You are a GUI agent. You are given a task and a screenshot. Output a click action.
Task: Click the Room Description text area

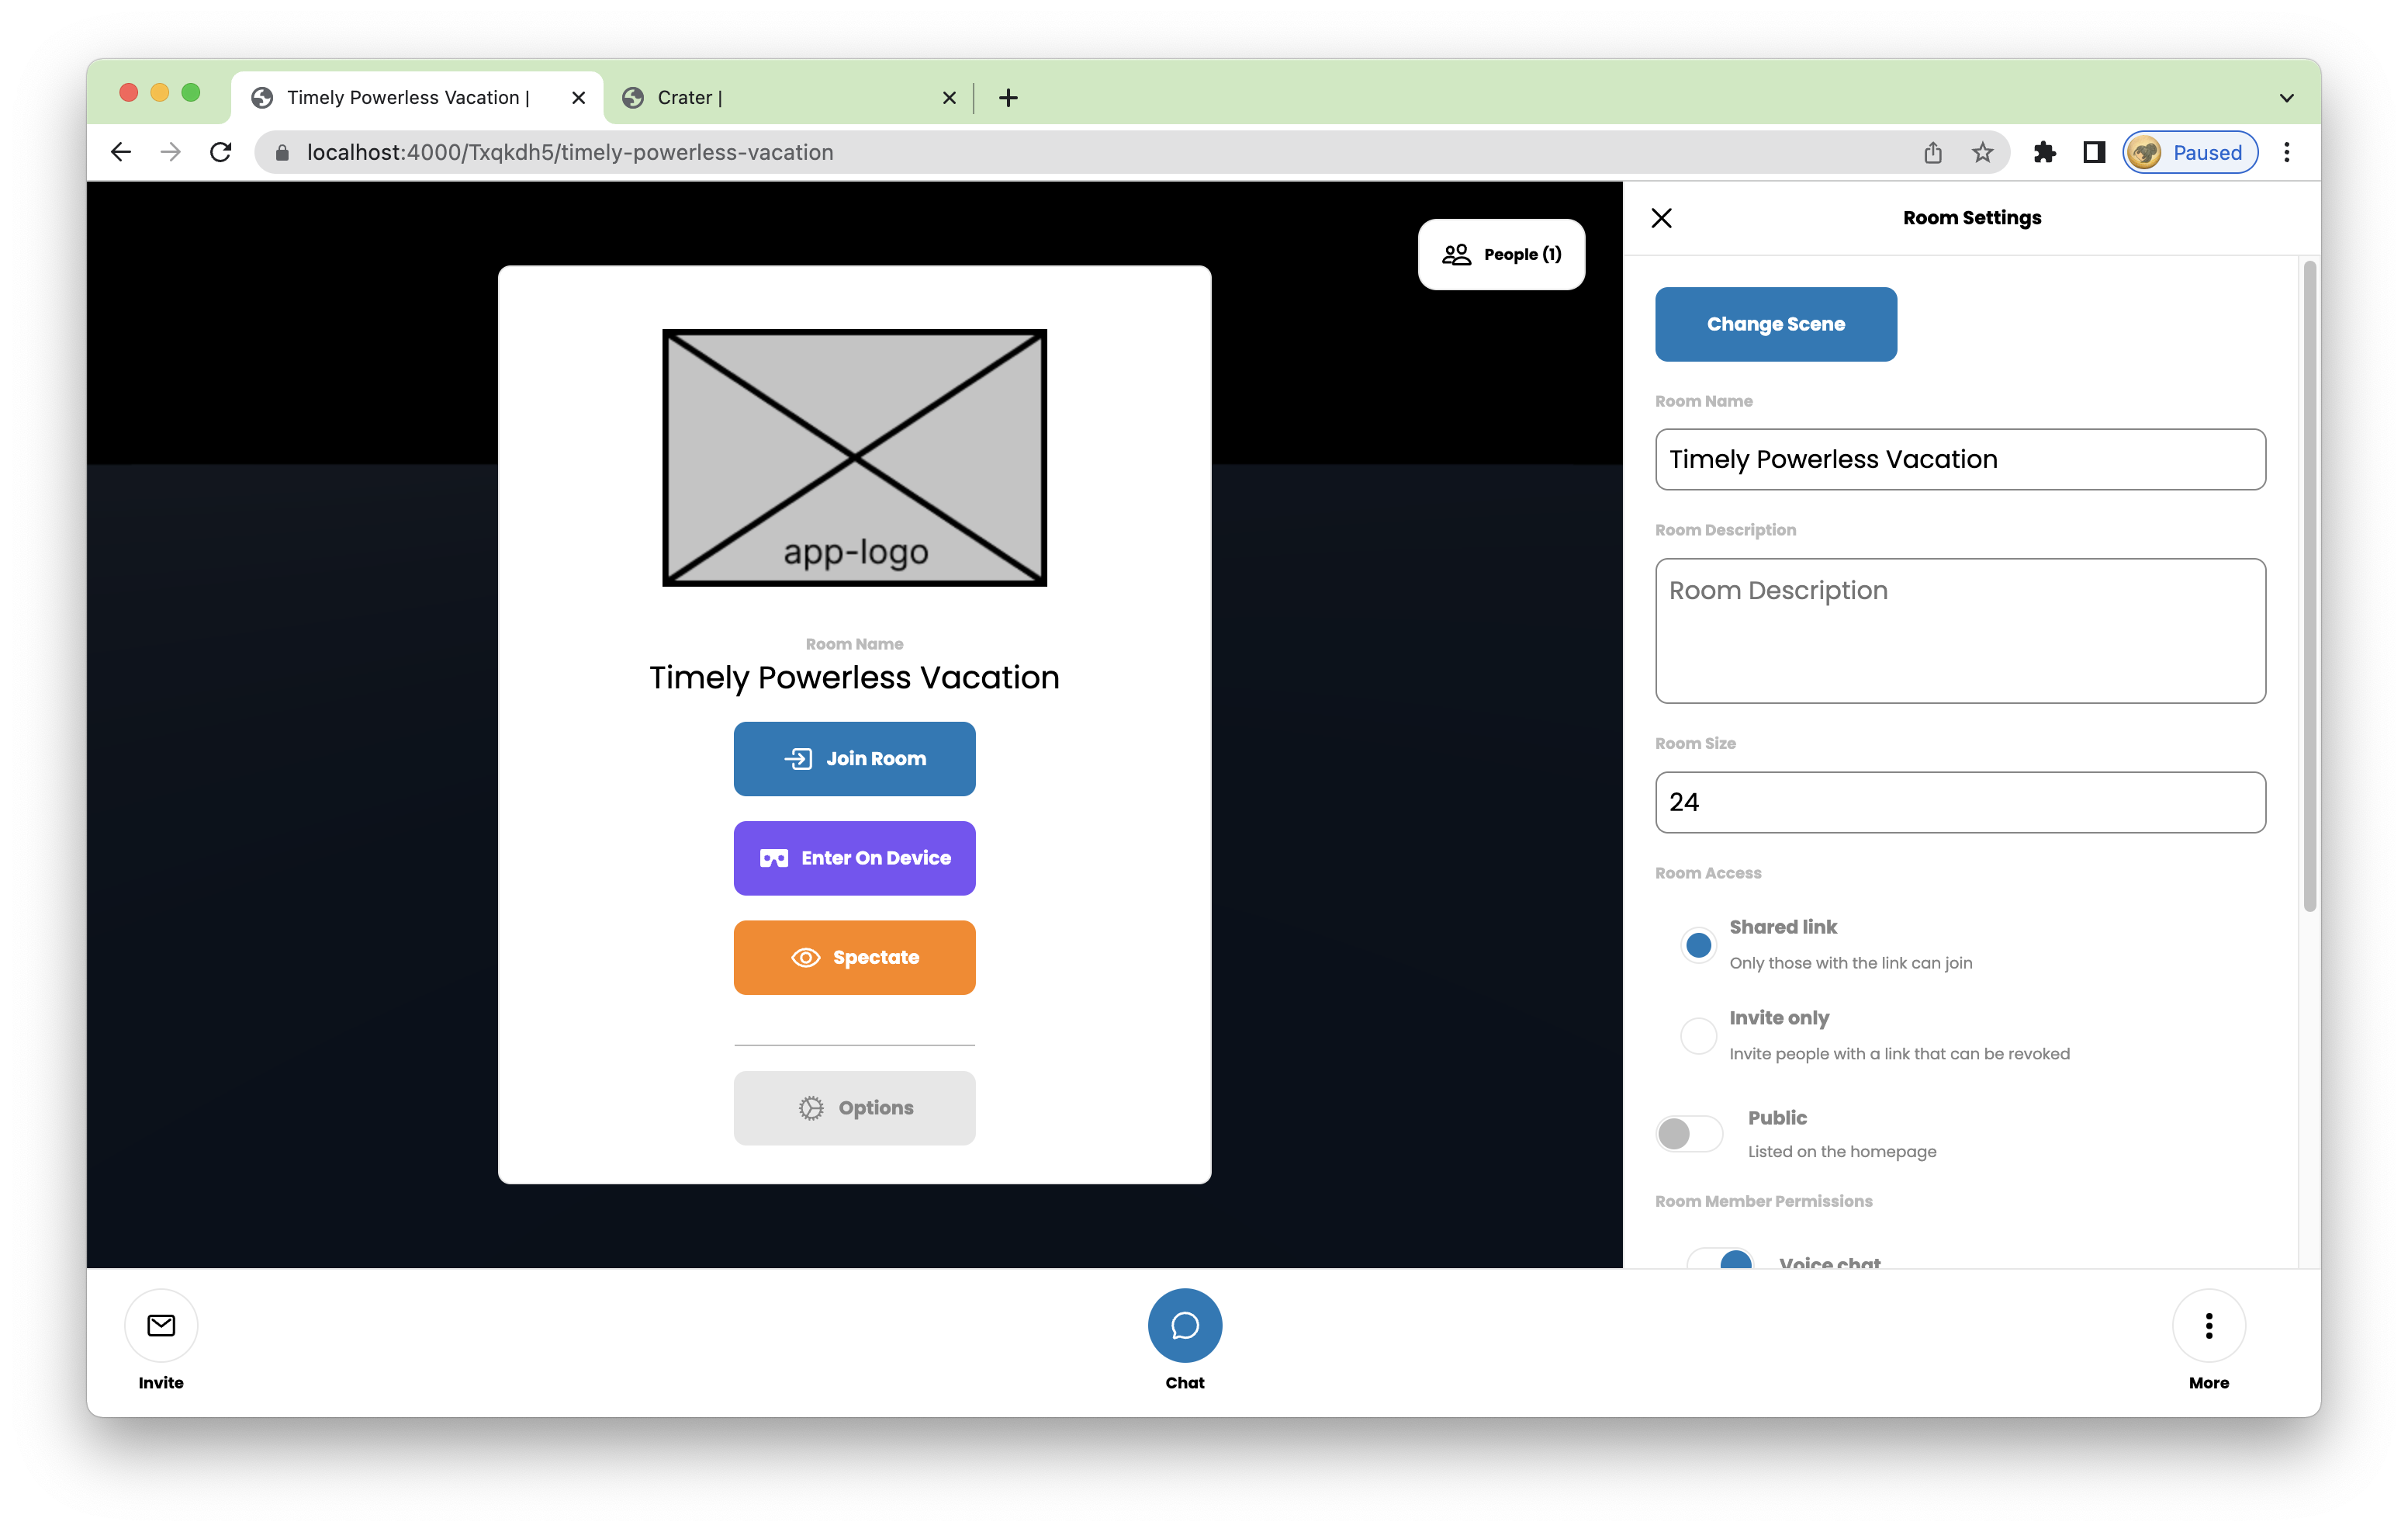pos(1960,630)
